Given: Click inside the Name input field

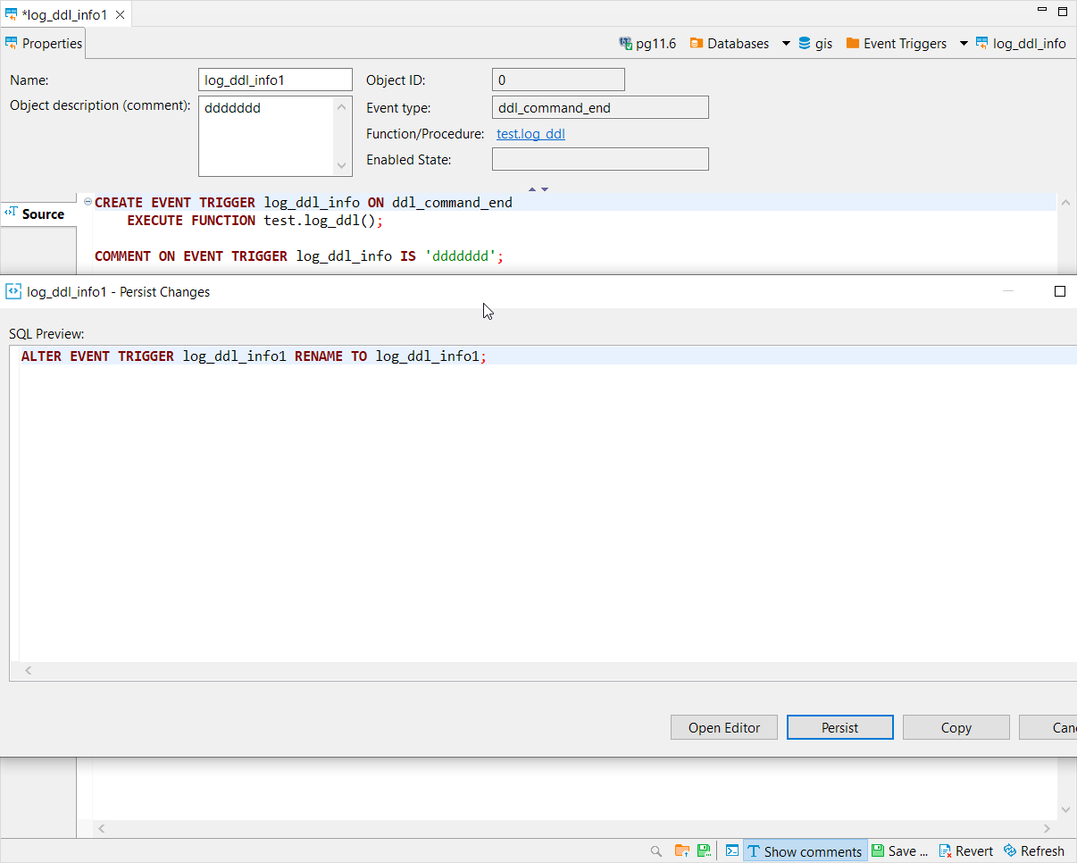Looking at the screenshot, I should tap(274, 80).
